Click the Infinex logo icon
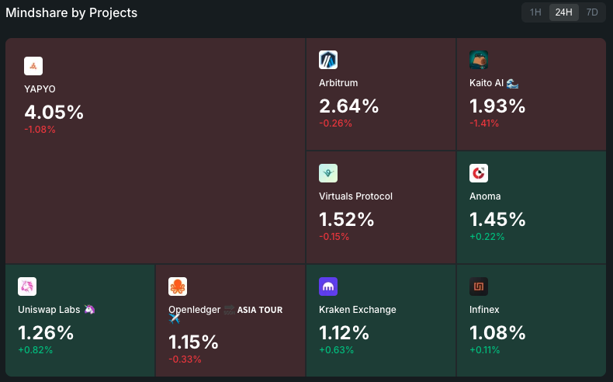 pyautogui.click(x=479, y=286)
